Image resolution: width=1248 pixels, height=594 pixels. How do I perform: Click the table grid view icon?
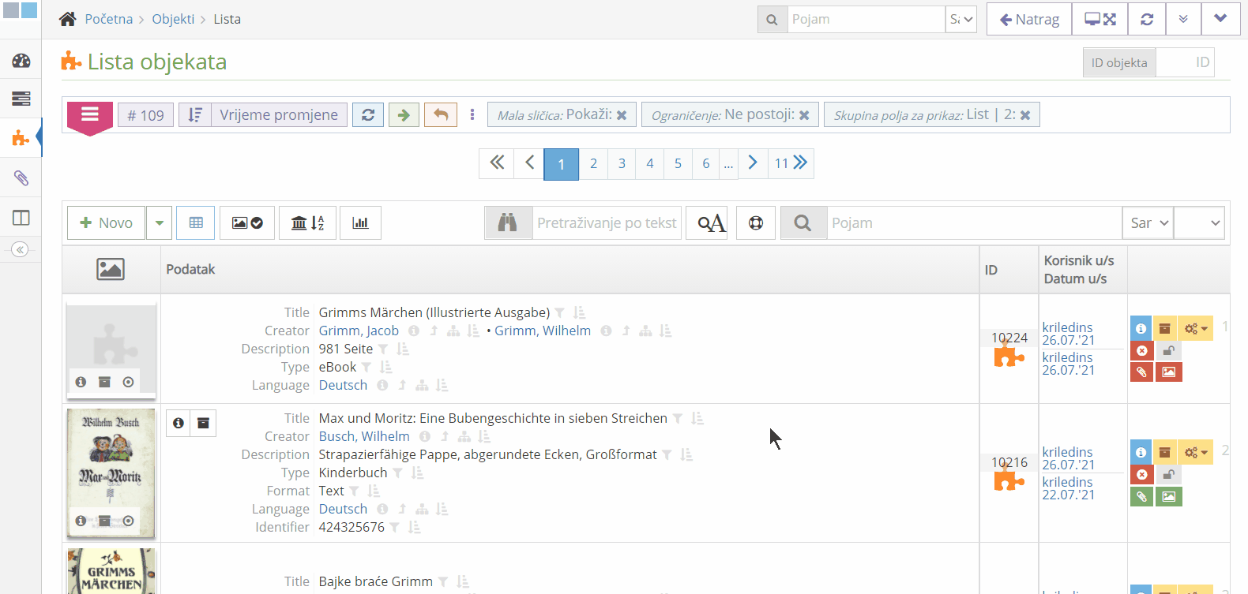point(196,223)
